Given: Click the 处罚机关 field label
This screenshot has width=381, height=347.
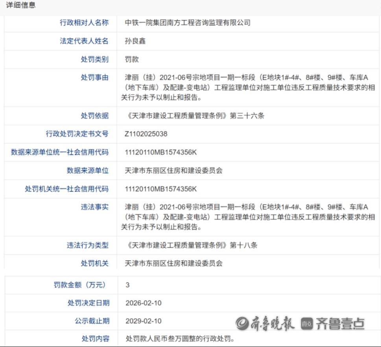Looking at the screenshot, I should pyautogui.click(x=97, y=263).
